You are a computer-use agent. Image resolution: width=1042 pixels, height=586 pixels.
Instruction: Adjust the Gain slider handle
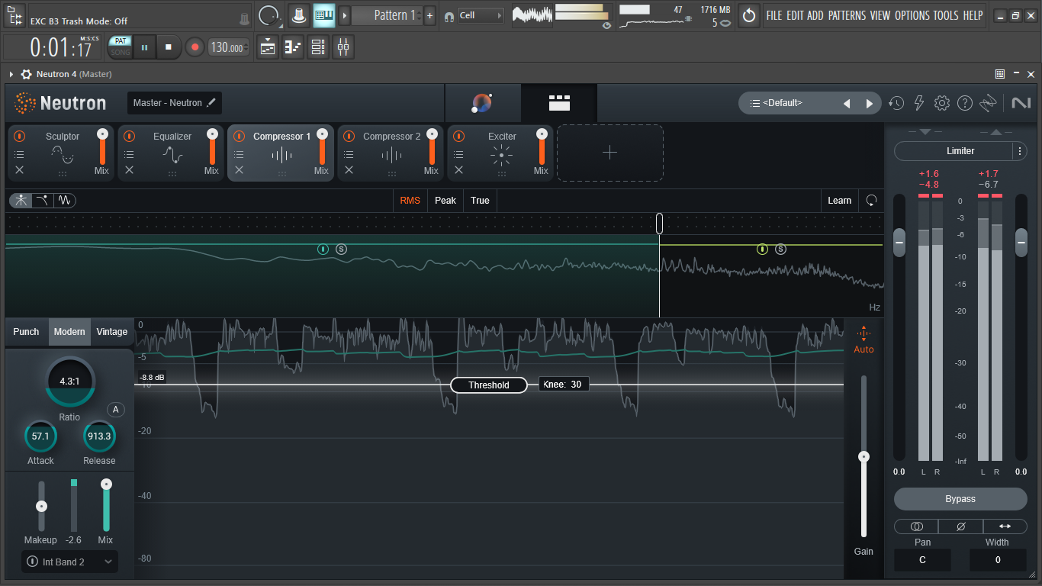[864, 457]
